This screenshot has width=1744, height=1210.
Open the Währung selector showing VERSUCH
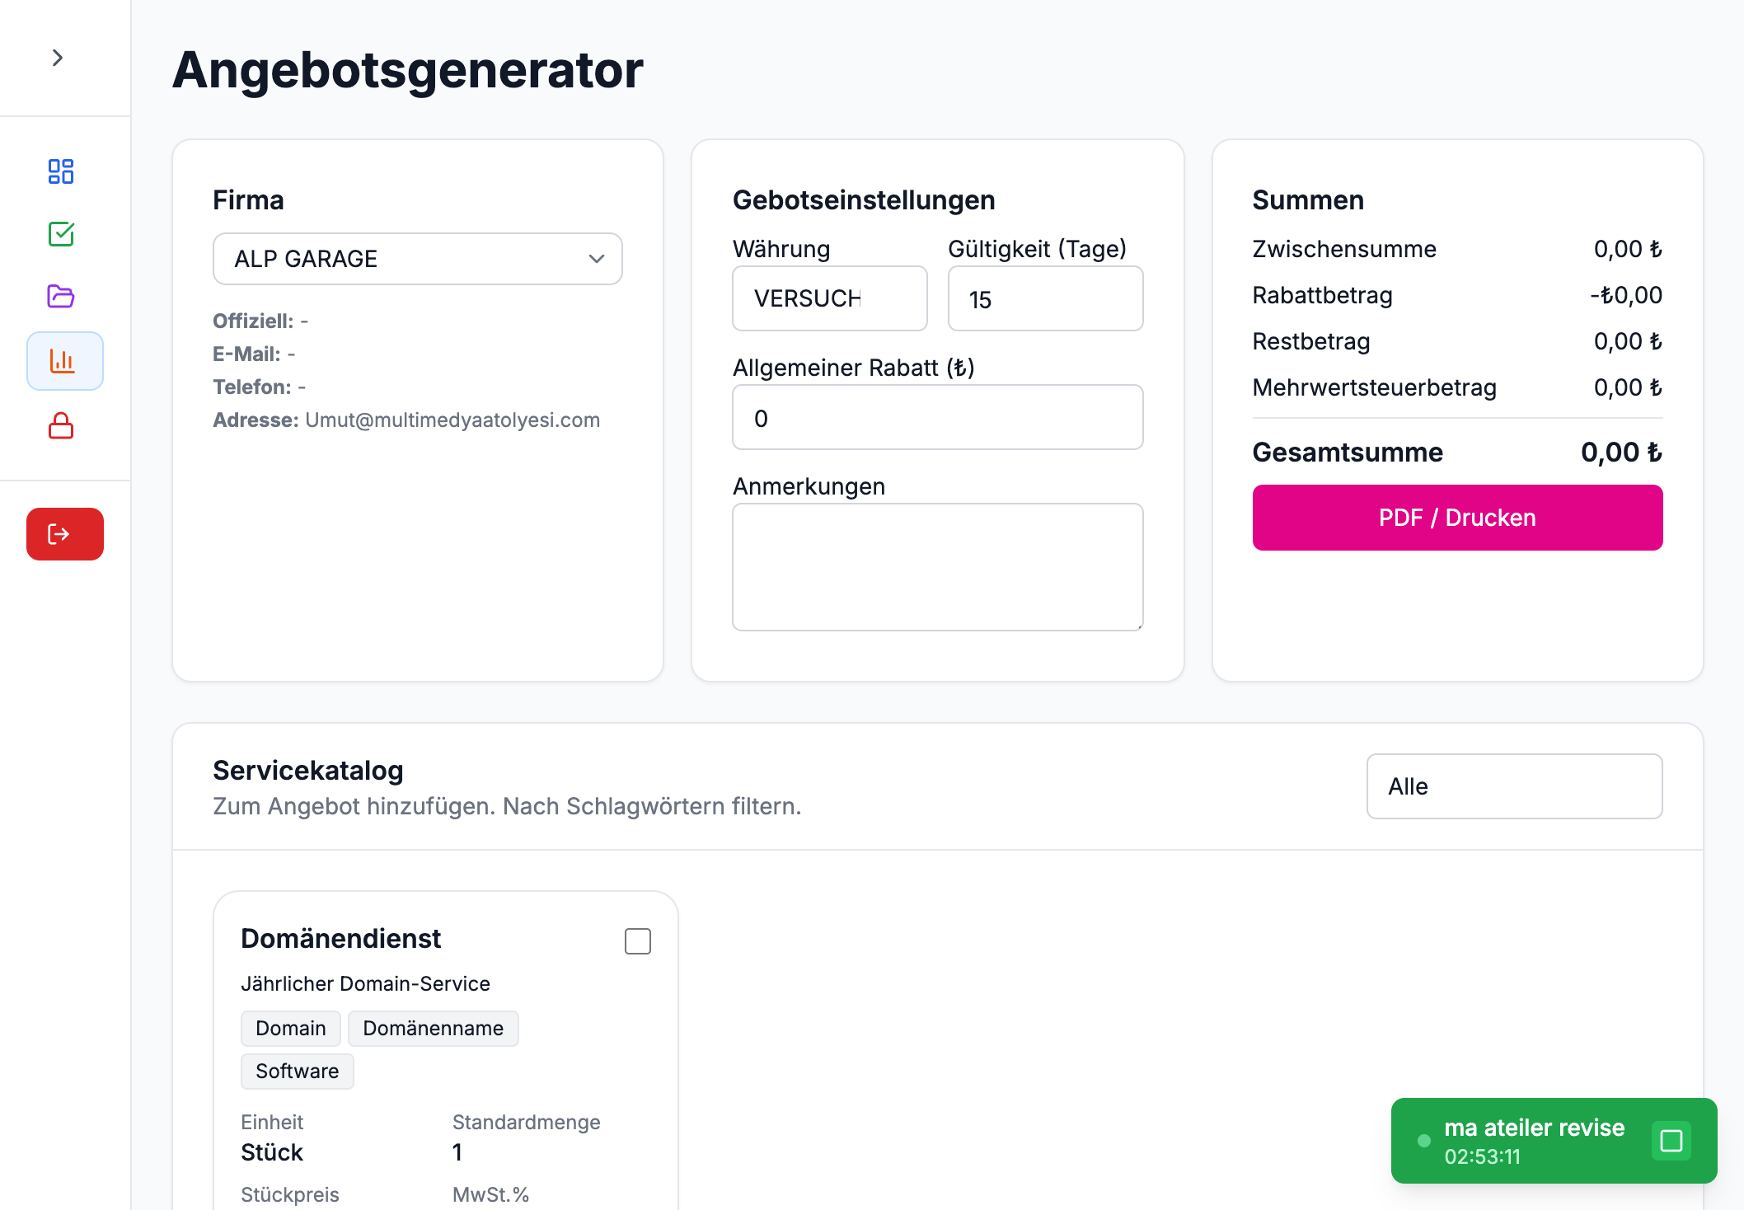click(x=829, y=298)
